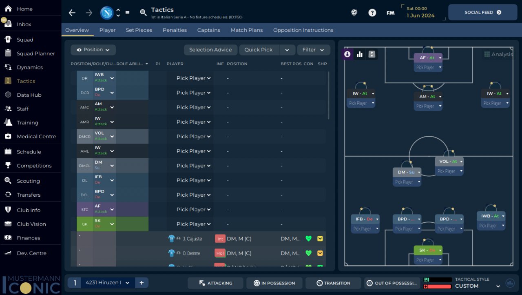Toggle the Position view selector
This screenshot has height=295, width=522.
pyautogui.click(x=93, y=50)
